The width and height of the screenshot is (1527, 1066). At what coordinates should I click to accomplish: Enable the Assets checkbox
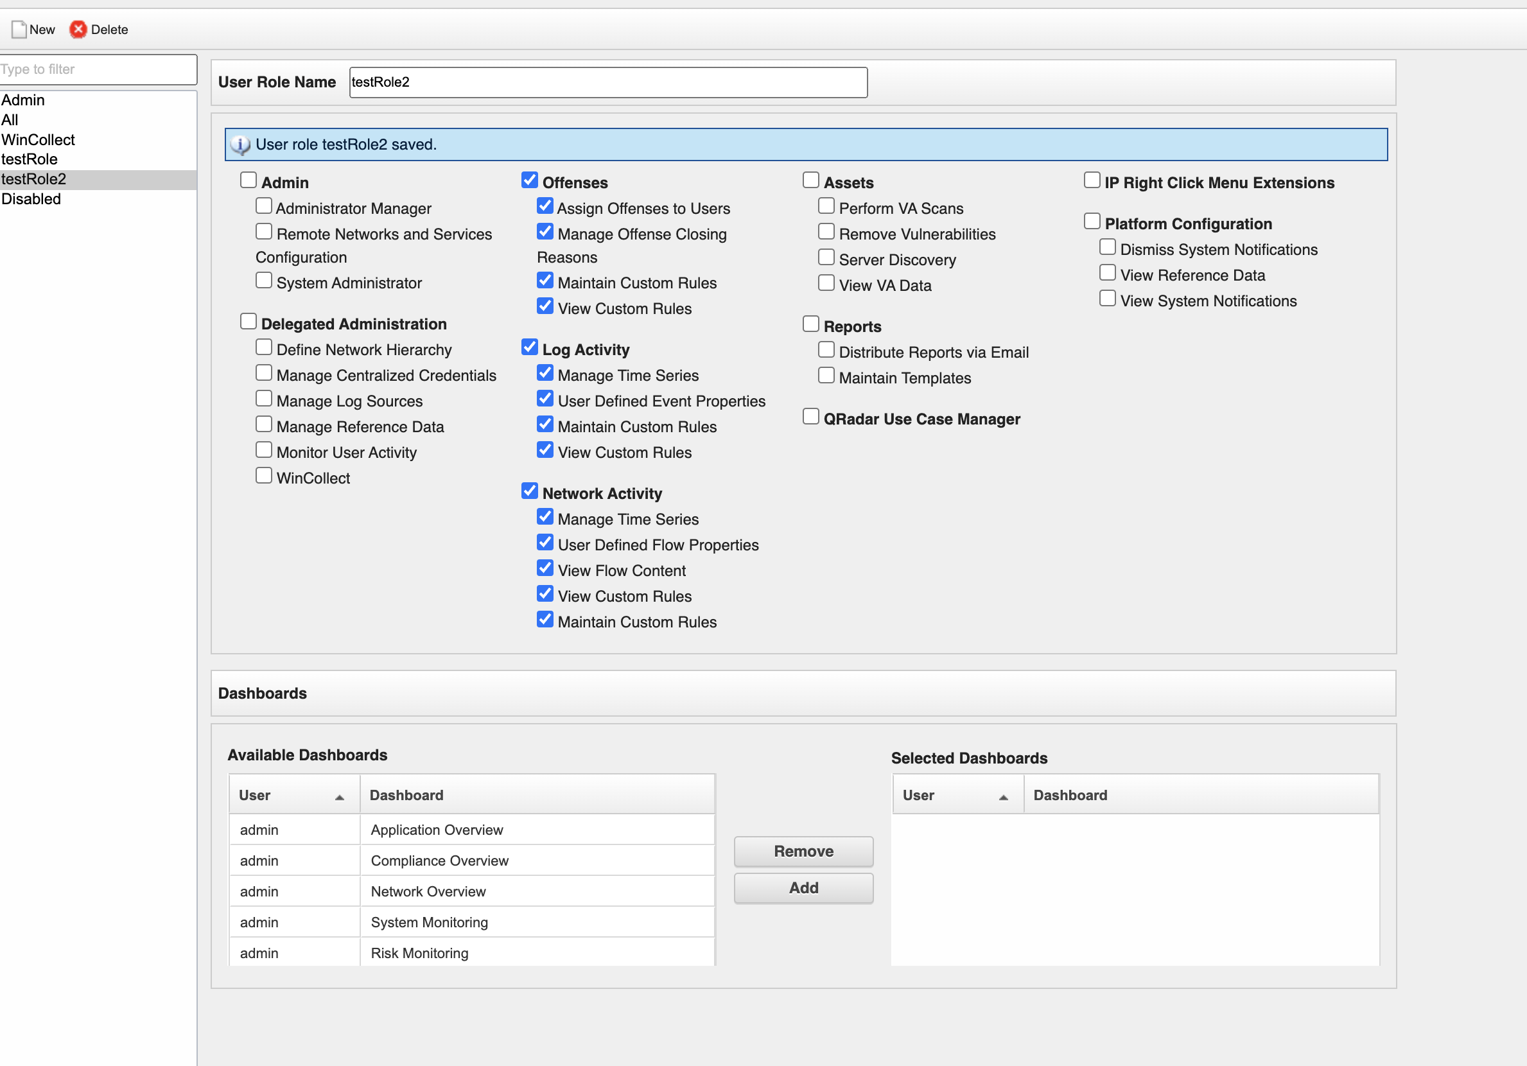tap(811, 180)
